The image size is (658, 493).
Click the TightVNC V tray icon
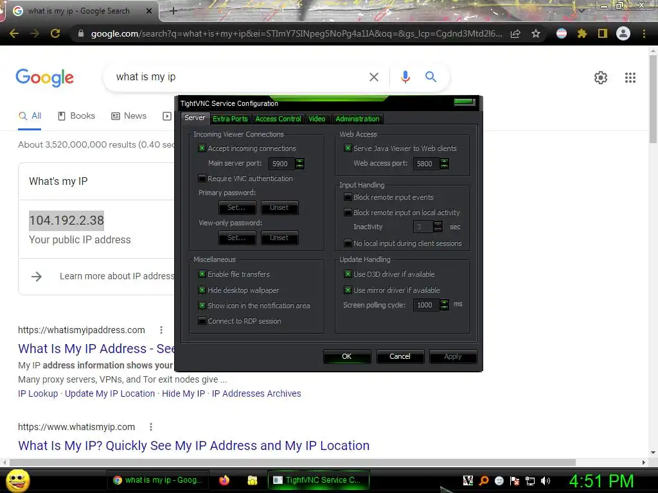coord(468,480)
